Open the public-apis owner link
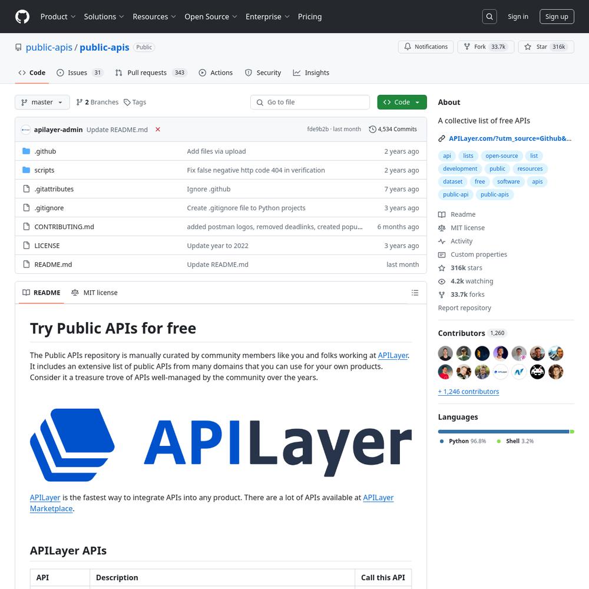This screenshot has width=589, height=589. pos(49,47)
